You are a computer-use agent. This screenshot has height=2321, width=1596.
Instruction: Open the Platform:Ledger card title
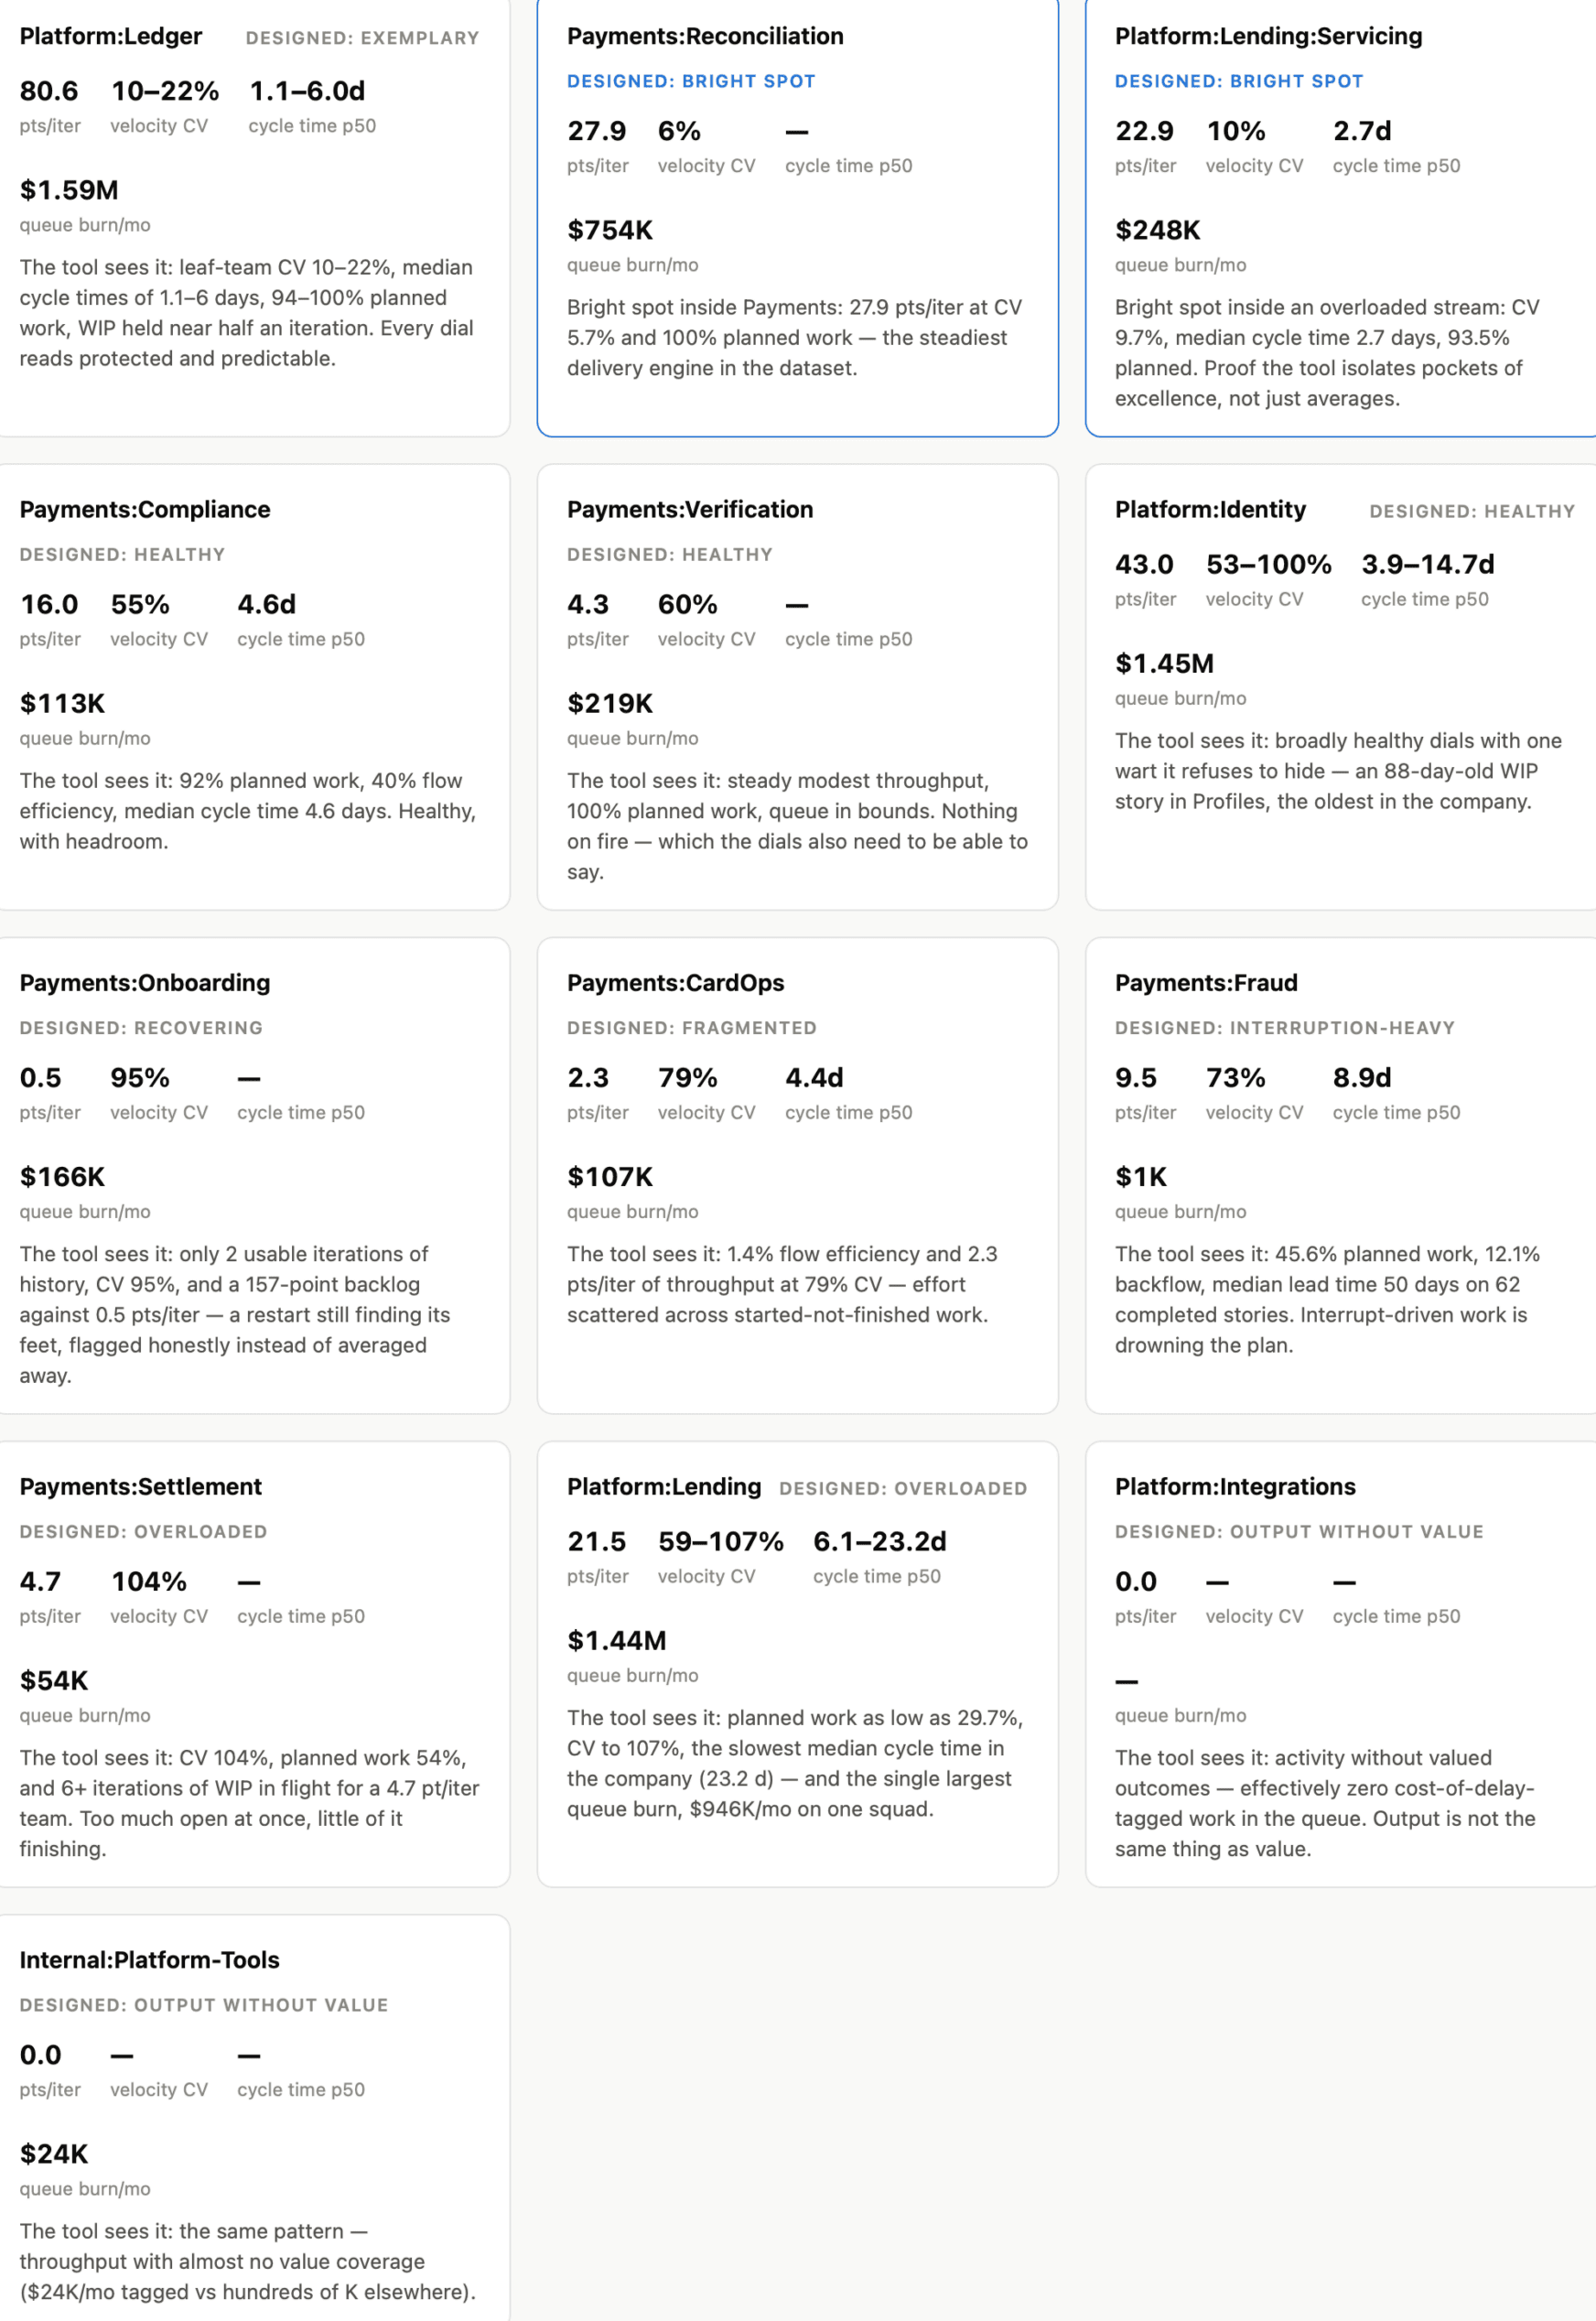pyautogui.click(x=111, y=36)
